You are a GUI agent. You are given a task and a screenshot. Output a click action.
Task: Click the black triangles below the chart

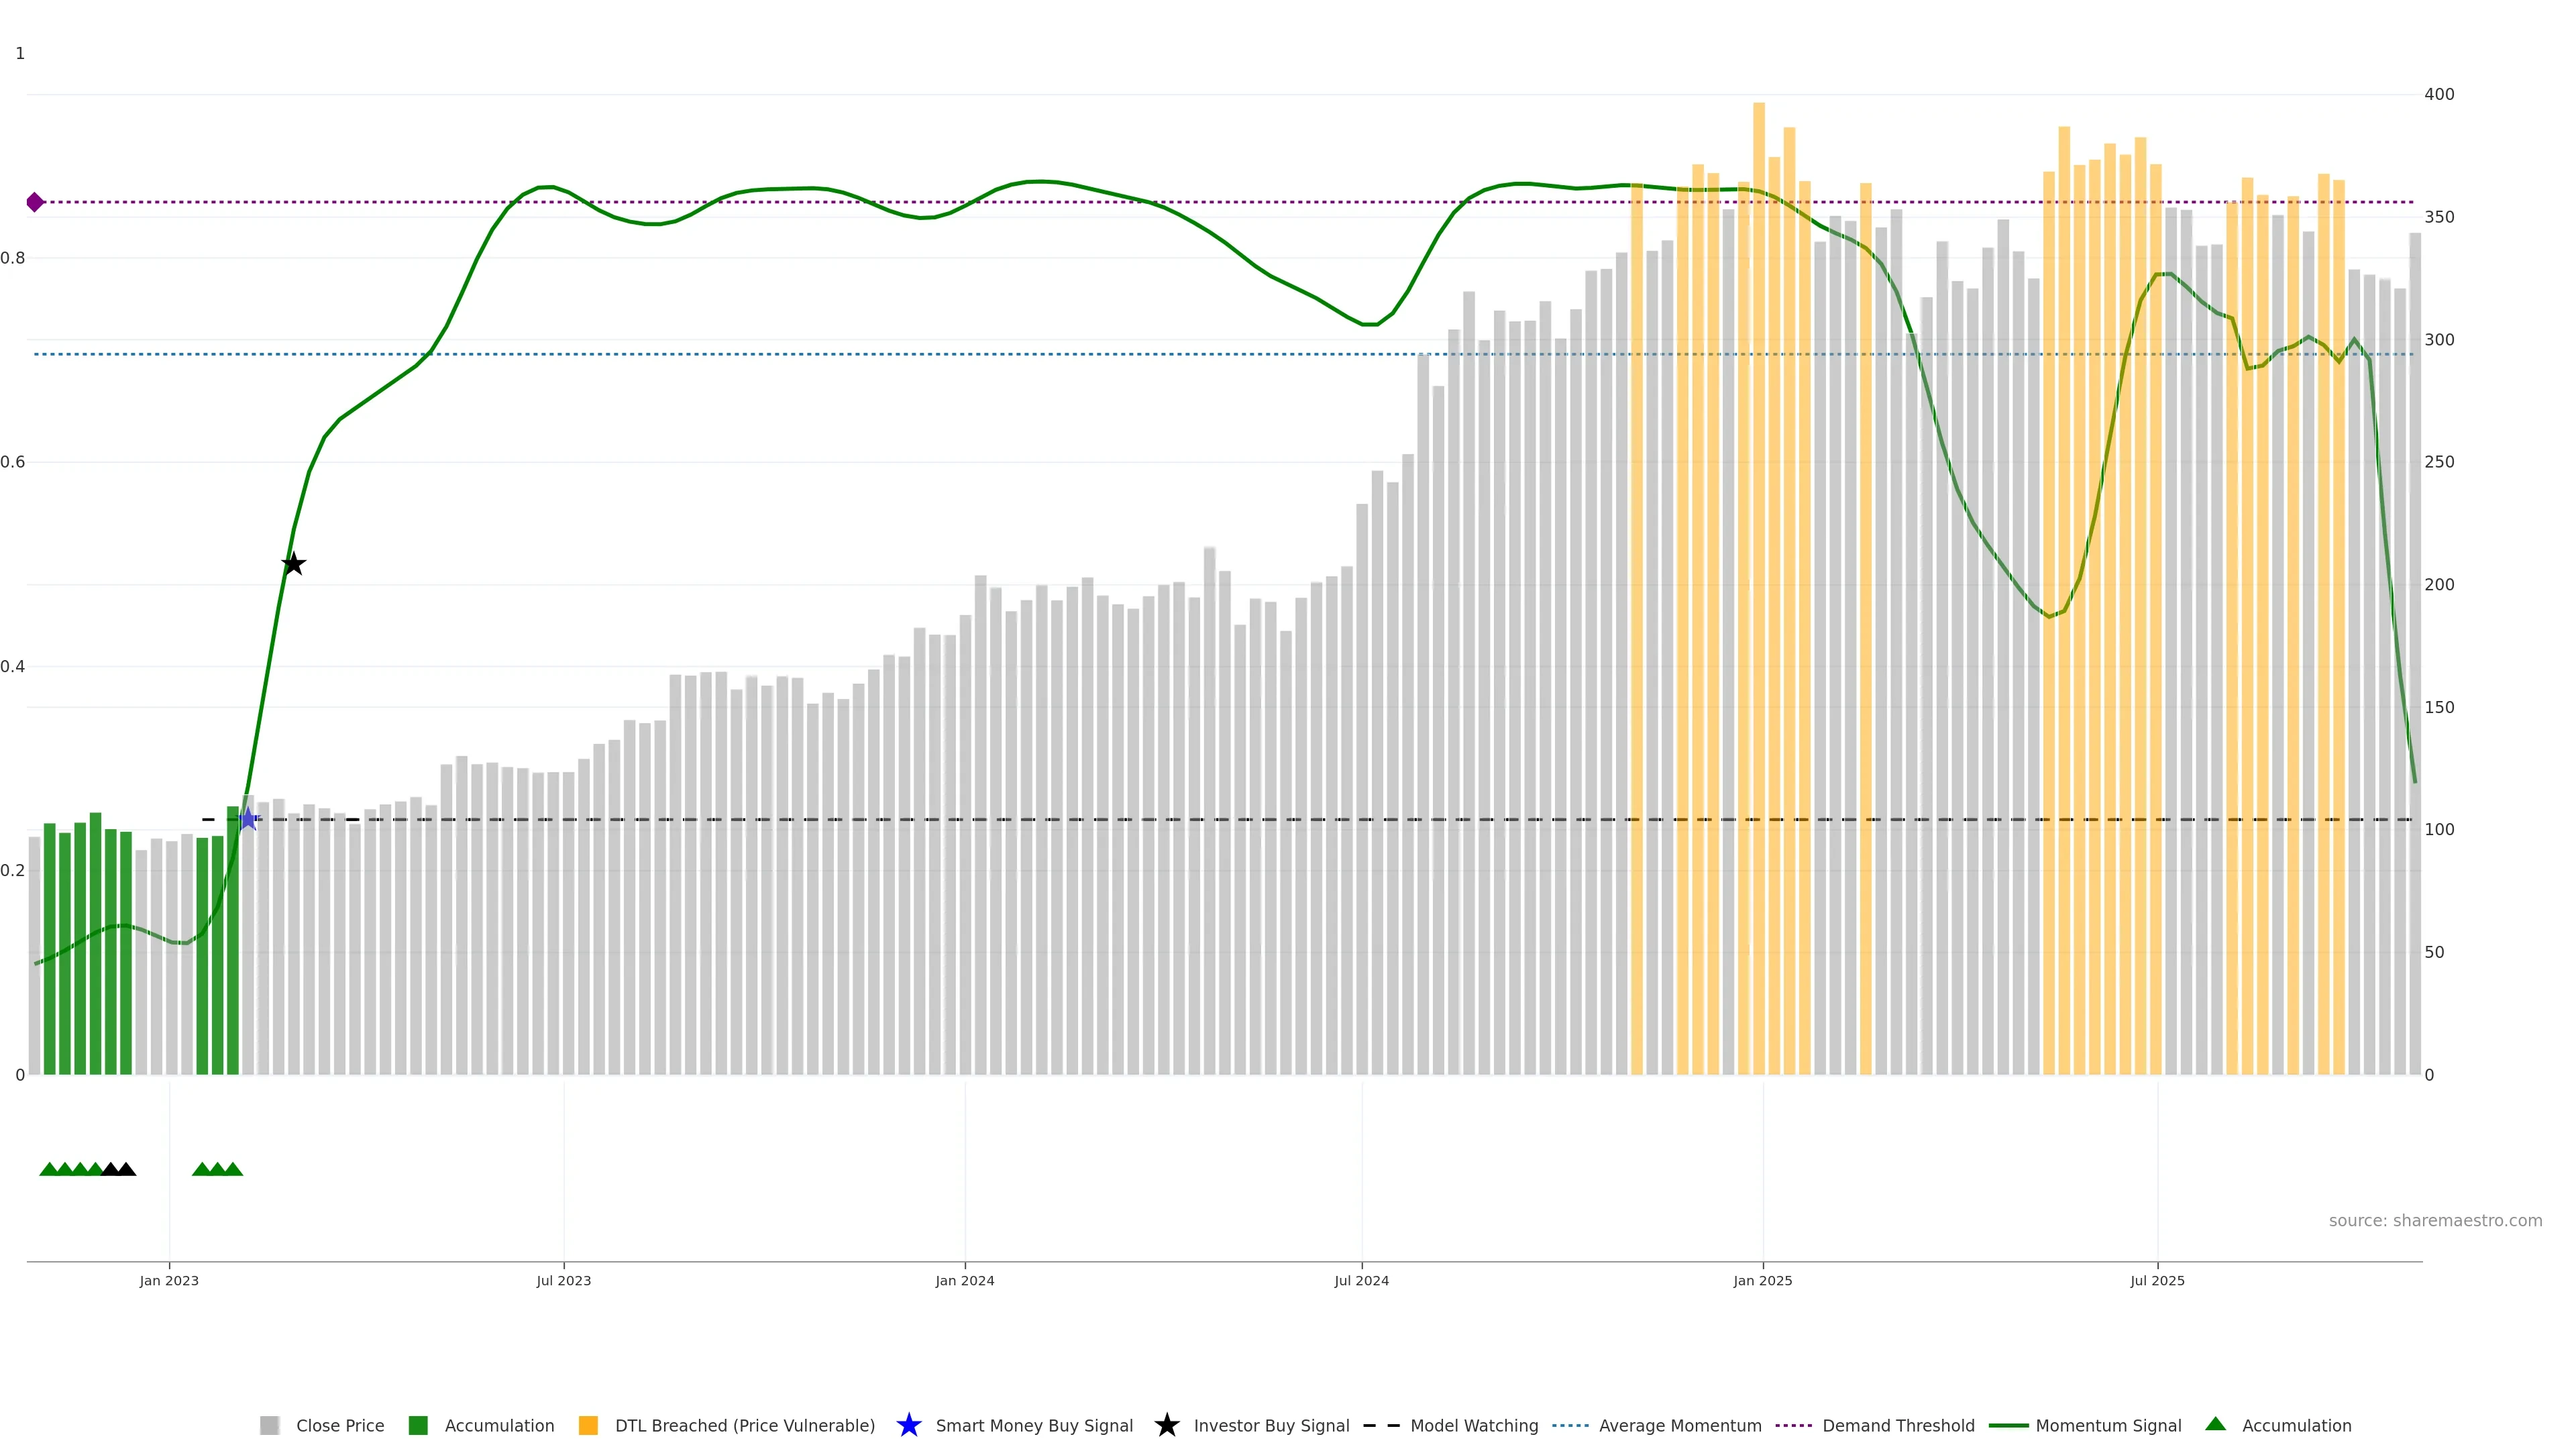point(118,1169)
